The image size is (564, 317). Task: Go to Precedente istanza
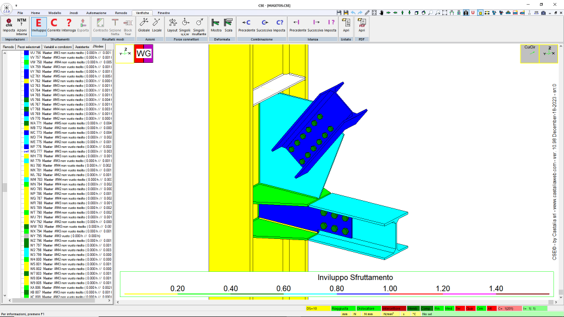tap(298, 26)
